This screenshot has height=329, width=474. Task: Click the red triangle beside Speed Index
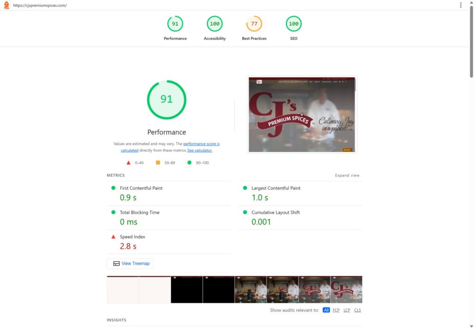(x=113, y=236)
